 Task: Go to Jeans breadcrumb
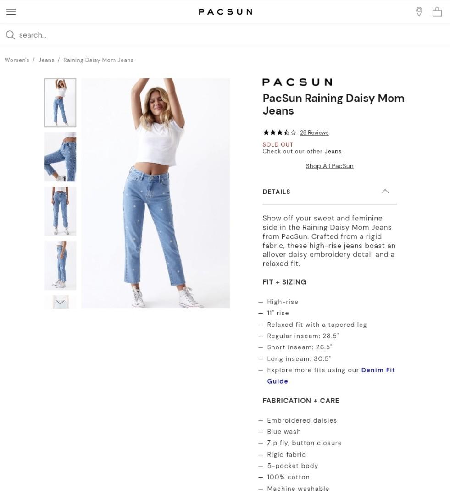tap(46, 60)
